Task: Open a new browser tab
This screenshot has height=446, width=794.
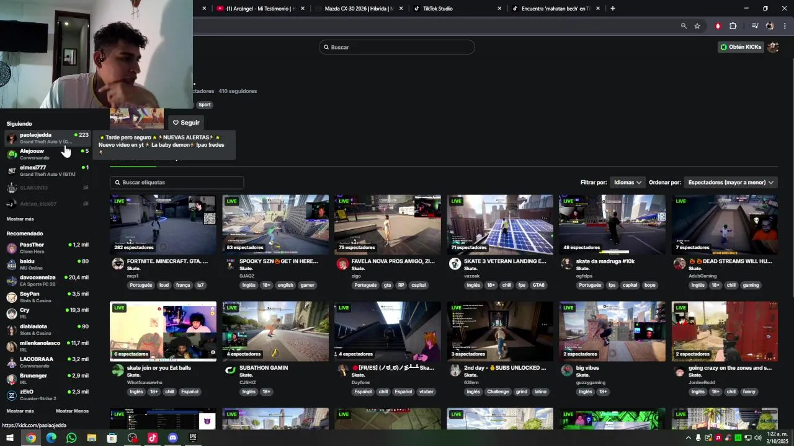Action: [613, 9]
